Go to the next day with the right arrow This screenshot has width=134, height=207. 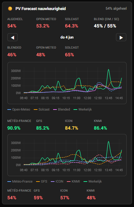click(121, 38)
